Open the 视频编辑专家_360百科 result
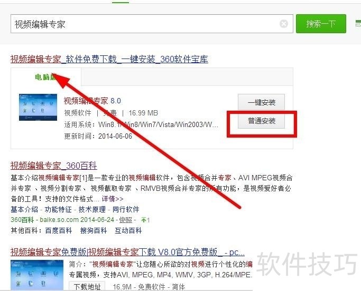 click(x=53, y=166)
